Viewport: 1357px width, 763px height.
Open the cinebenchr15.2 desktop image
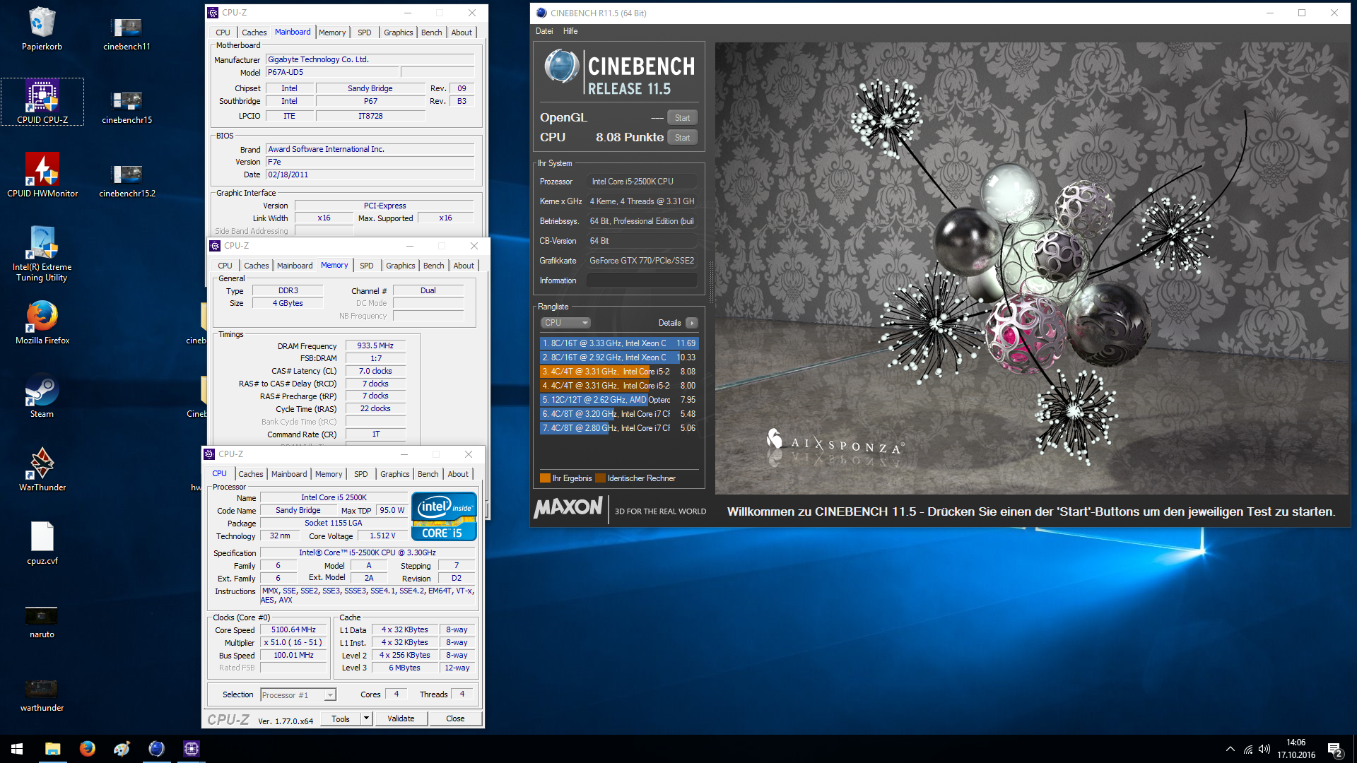[127, 181]
